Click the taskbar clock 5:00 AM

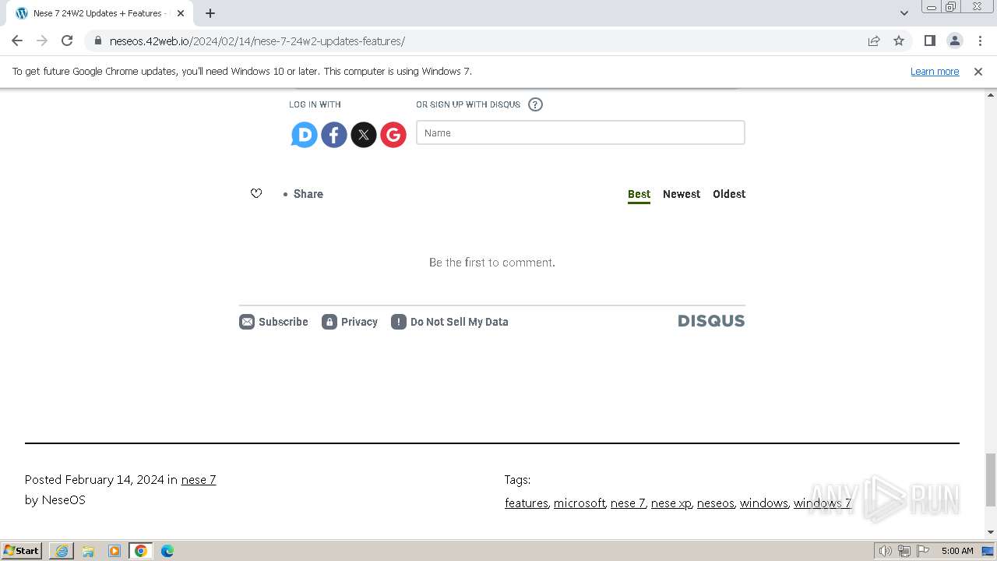point(957,551)
